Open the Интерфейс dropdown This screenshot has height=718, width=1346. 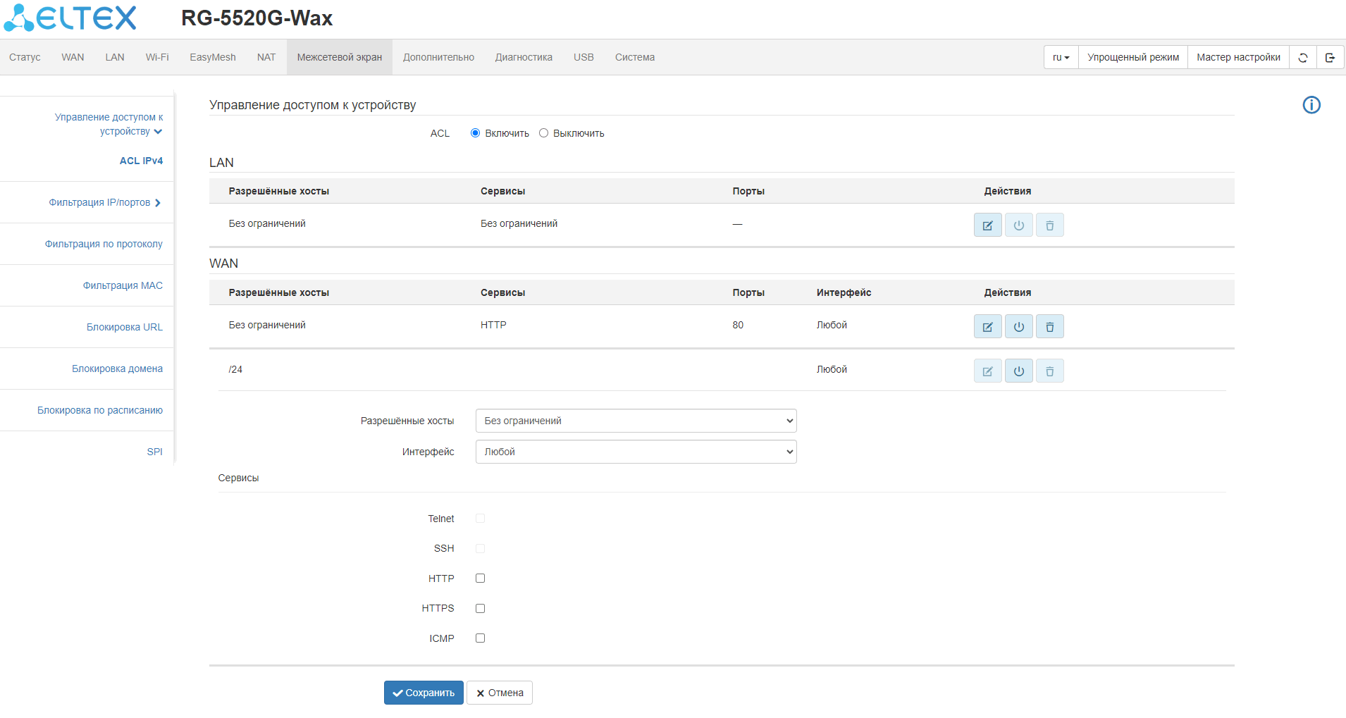coord(636,452)
